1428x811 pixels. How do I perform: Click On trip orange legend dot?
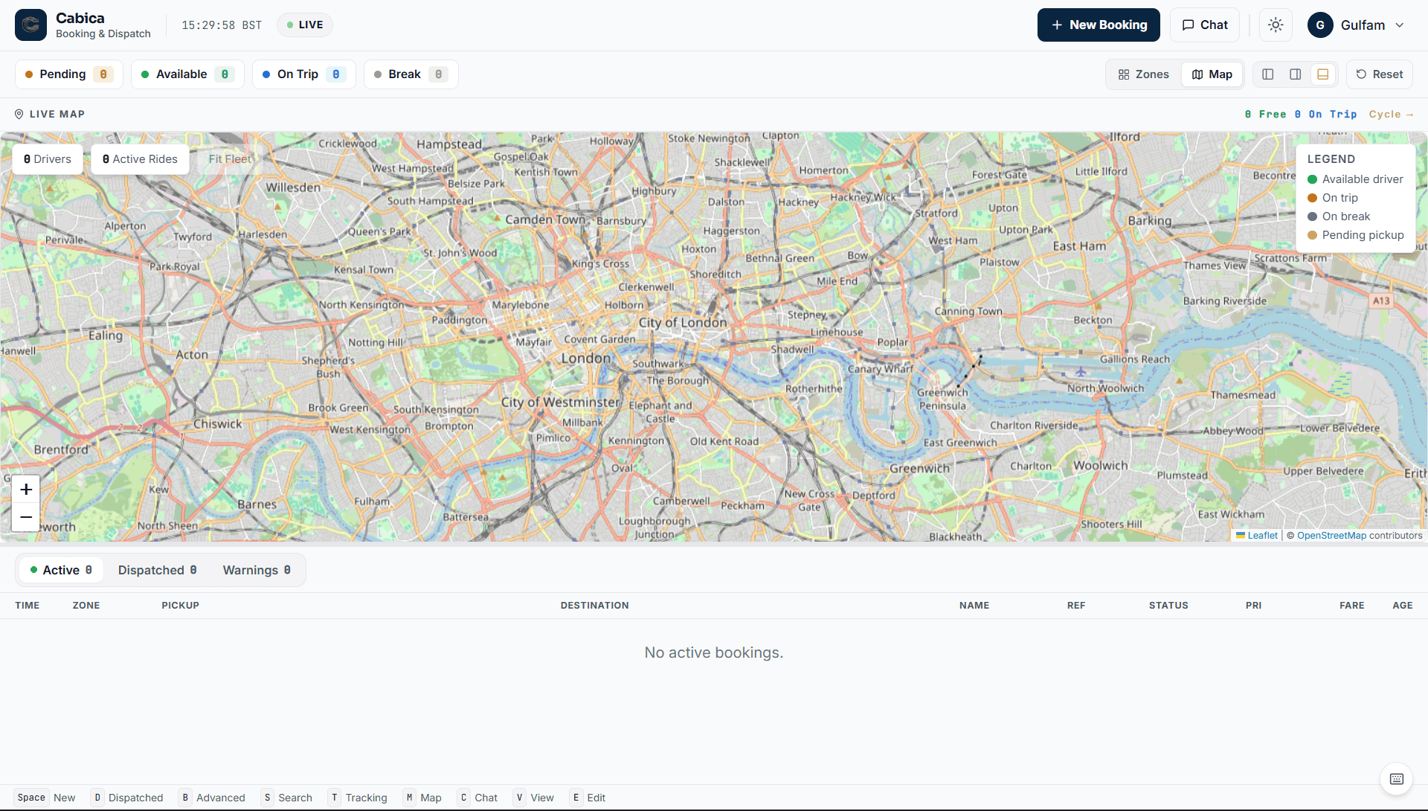[x=1313, y=198]
